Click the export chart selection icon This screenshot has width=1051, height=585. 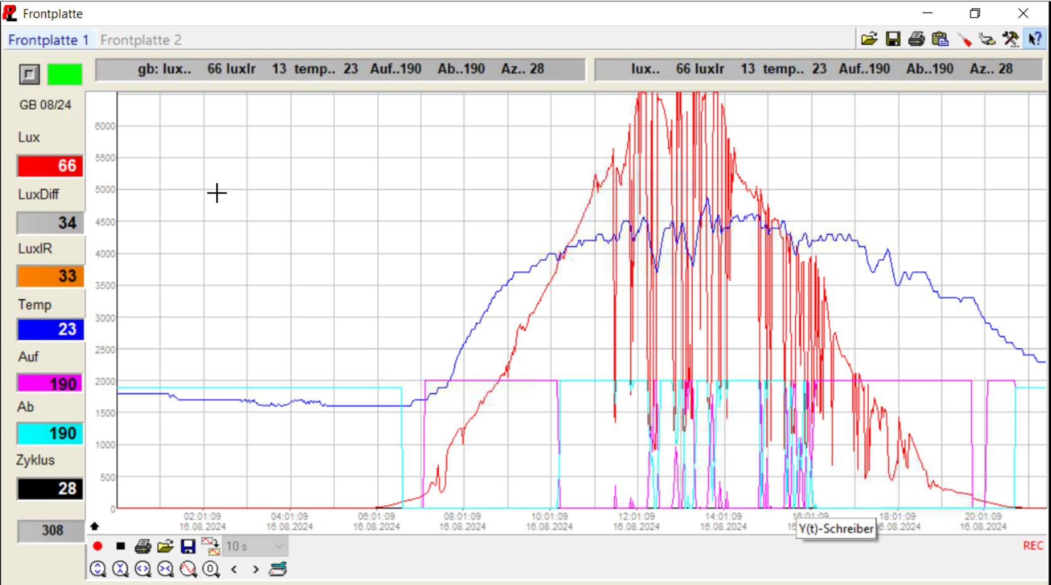pyautogui.click(x=211, y=546)
